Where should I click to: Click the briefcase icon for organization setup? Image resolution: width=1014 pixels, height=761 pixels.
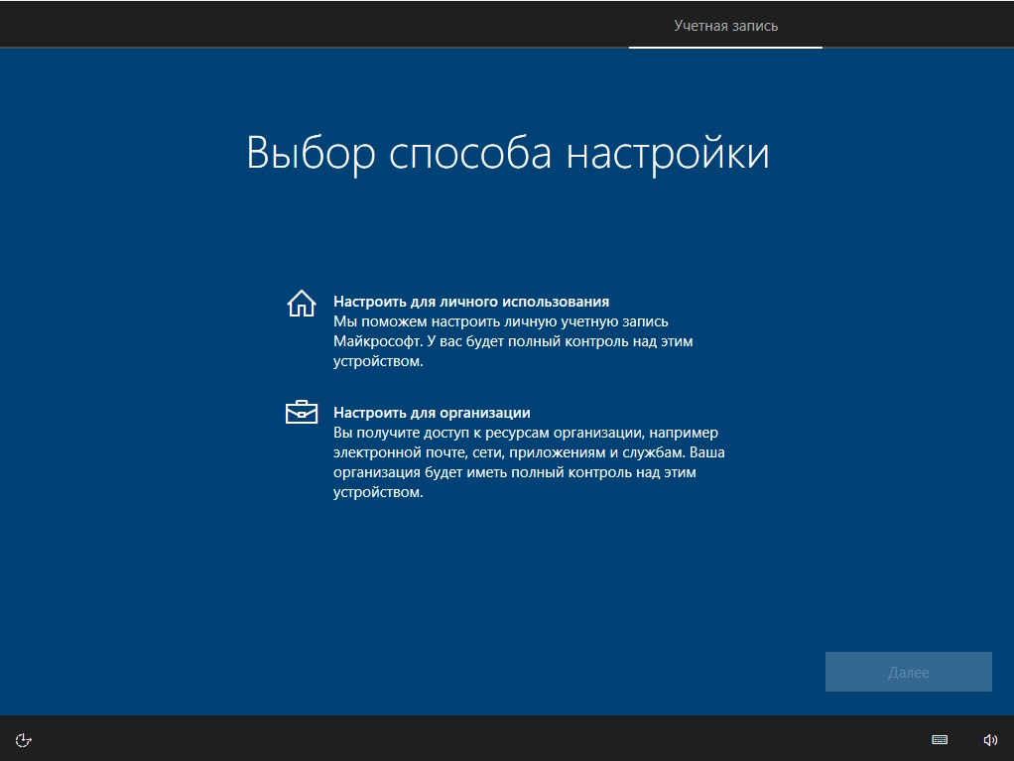(x=301, y=413)
